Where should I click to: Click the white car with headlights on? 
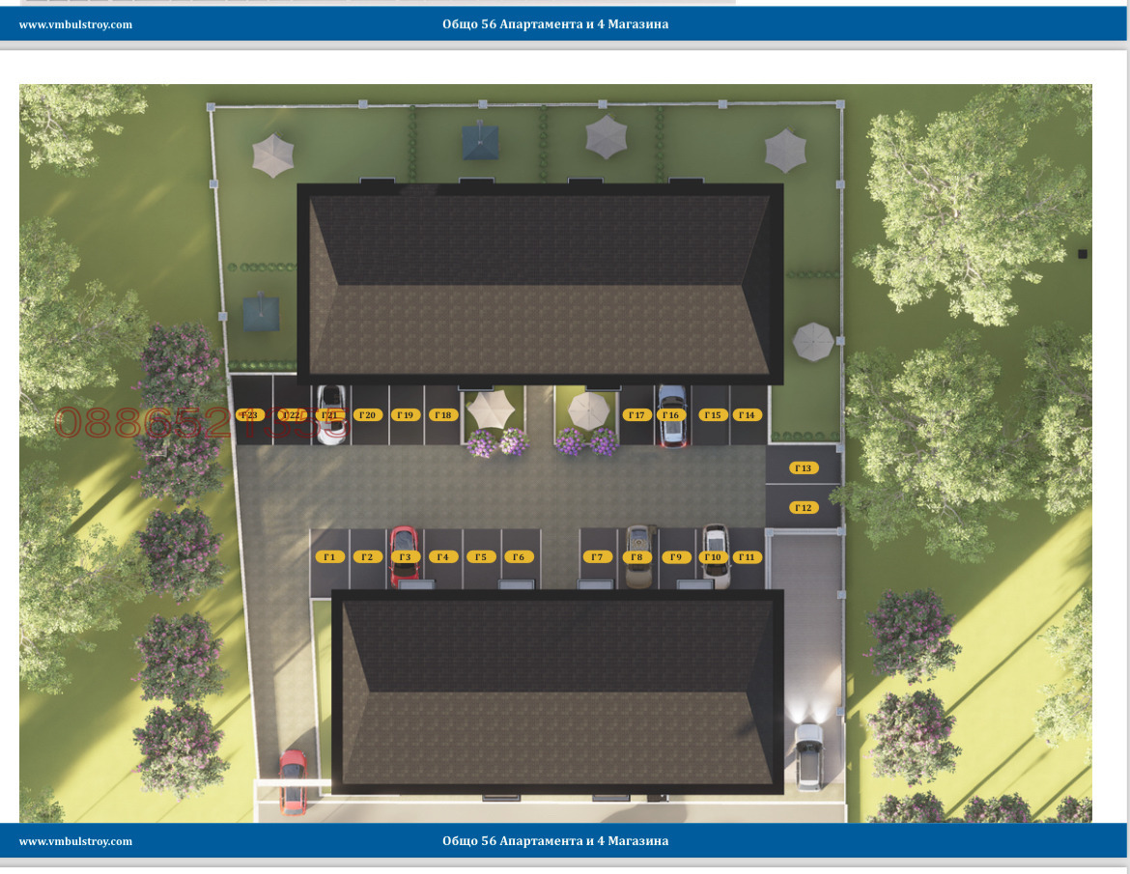808,756
